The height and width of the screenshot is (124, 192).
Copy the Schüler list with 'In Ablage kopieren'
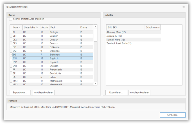click(x=139, y=92)
